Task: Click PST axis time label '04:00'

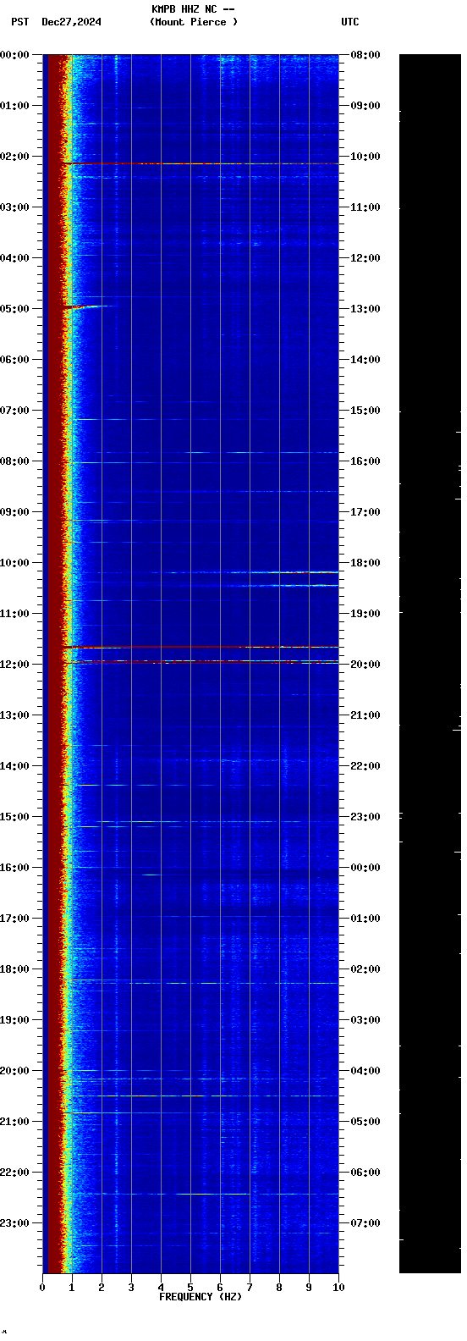Action: pos(15,258)
